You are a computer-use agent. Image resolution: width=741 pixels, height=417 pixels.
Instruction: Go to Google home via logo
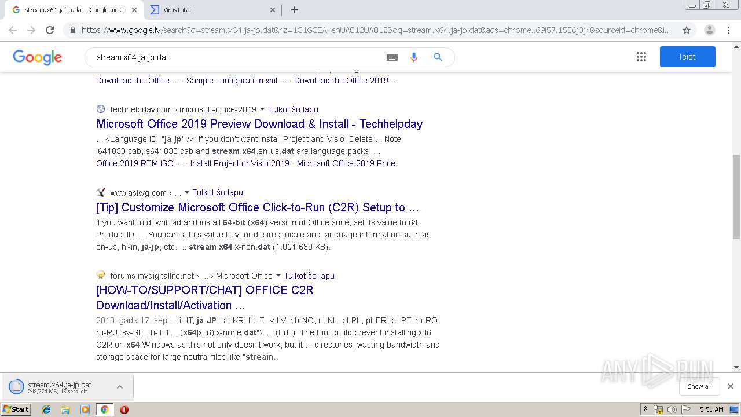click(x=37, y=57)
